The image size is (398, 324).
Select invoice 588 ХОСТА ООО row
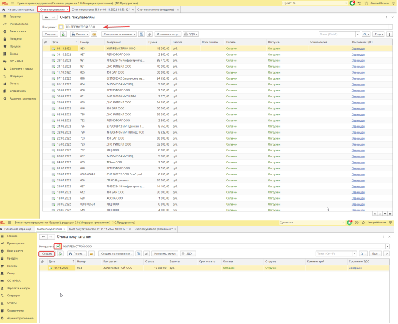coord(217,199)
